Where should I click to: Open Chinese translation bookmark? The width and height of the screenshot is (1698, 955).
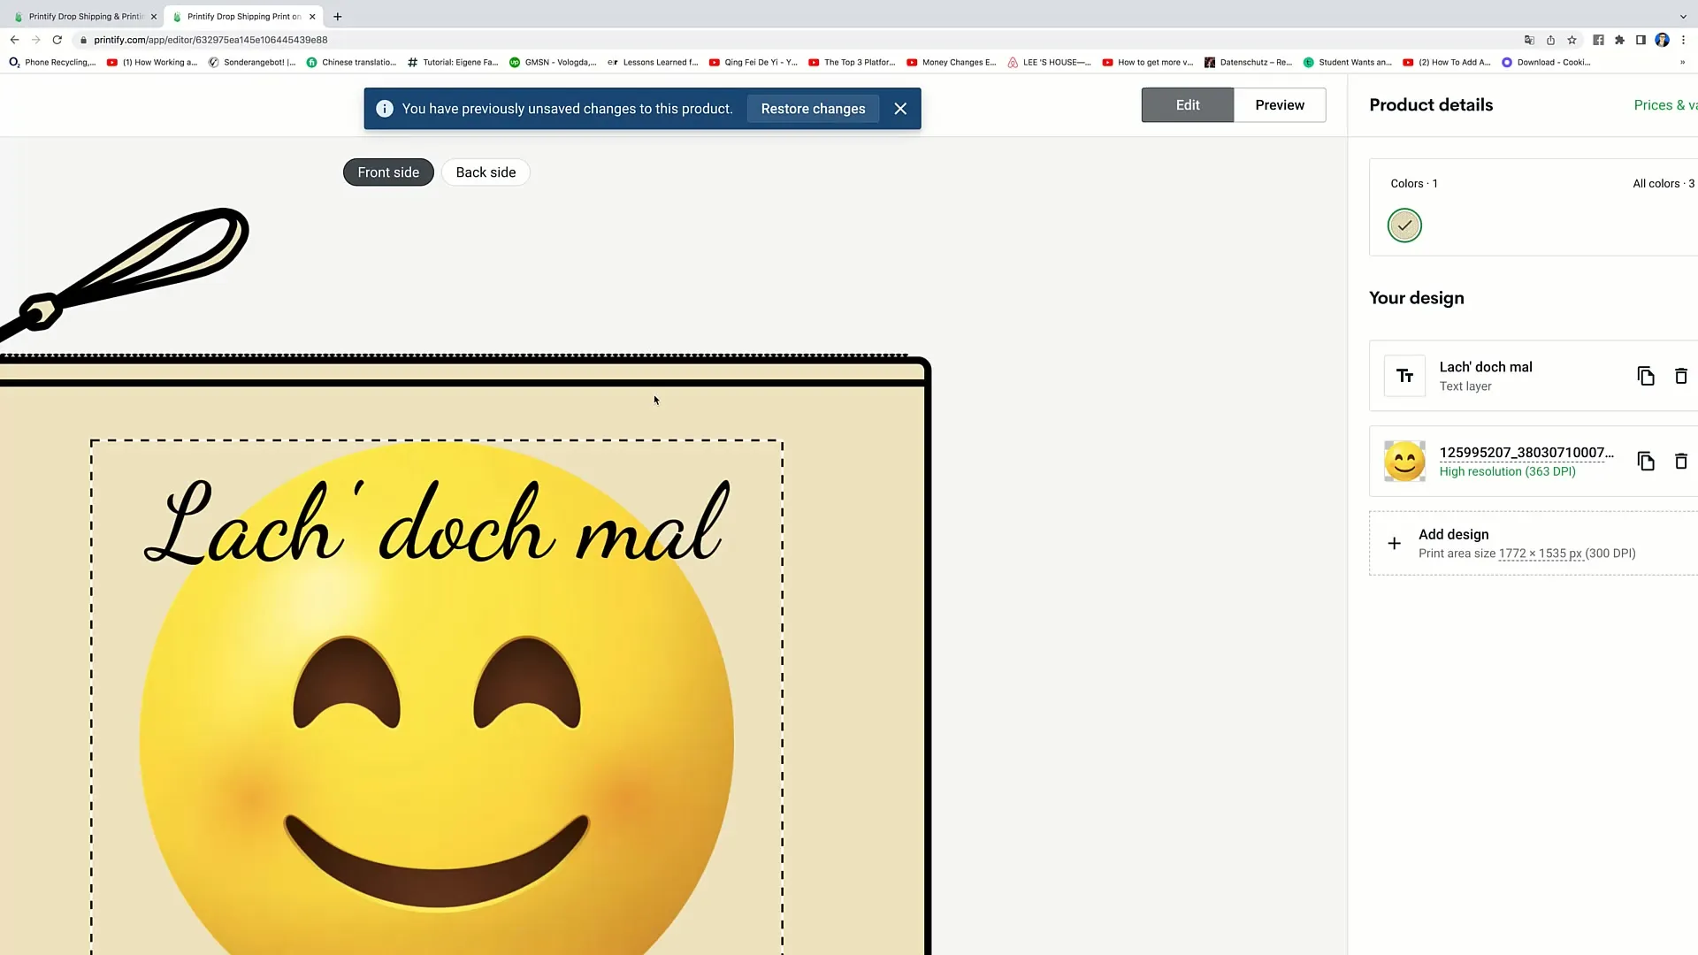tap(351, 62)
